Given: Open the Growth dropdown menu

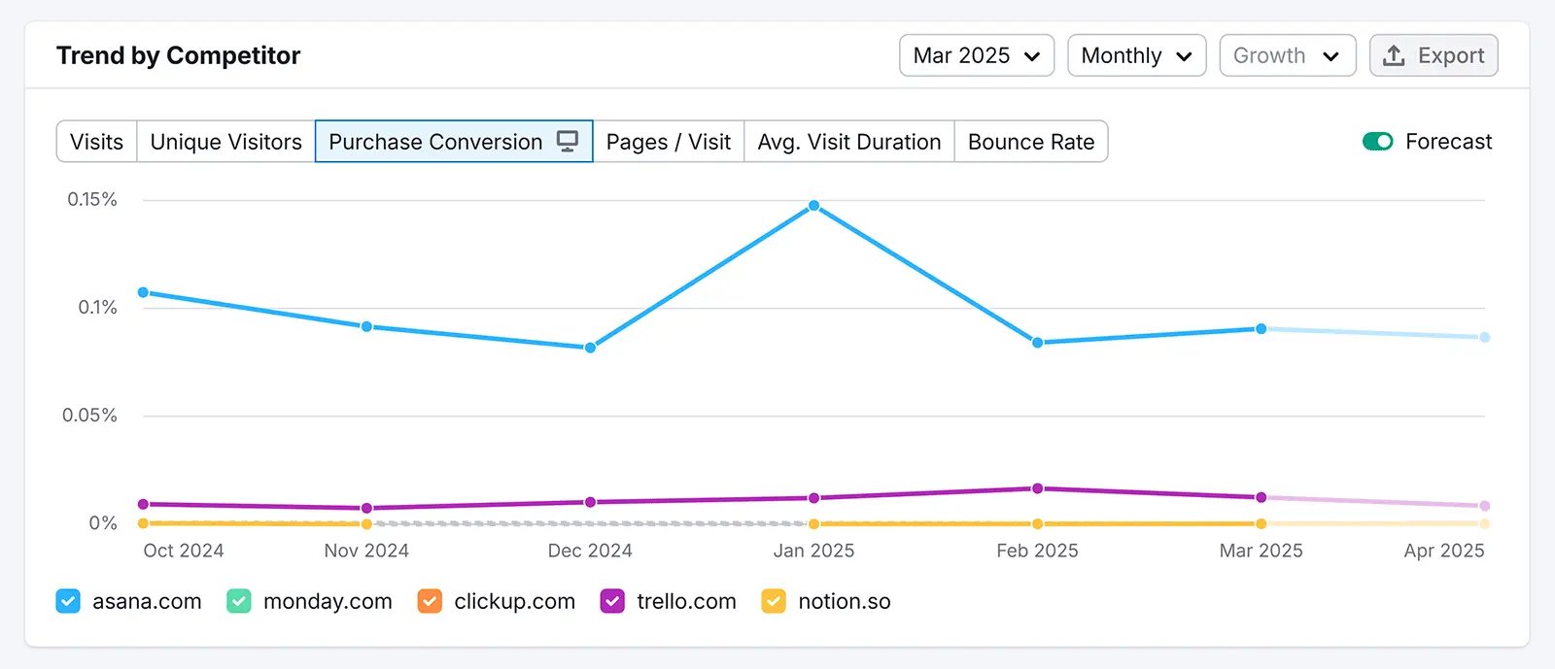Looking at the screenshot, I should click(1287, 55).
